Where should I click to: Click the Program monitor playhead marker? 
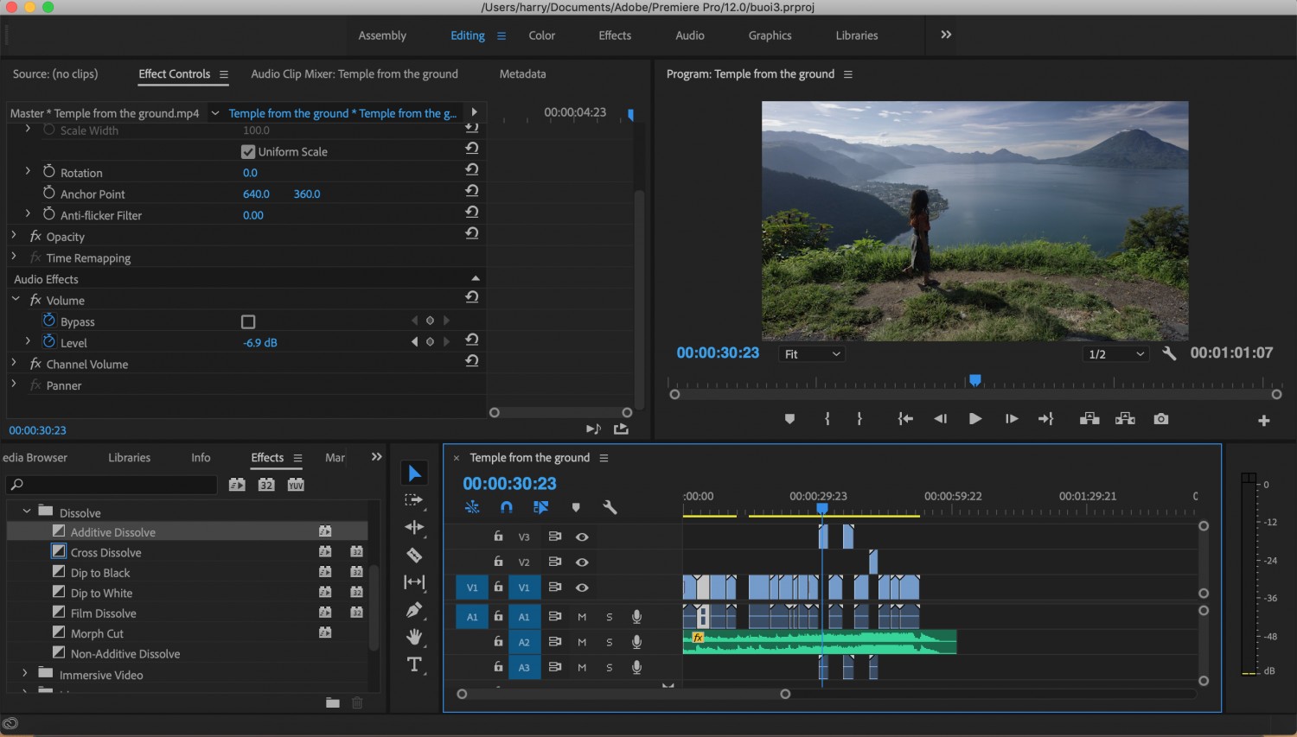pyautogui.click(x=975, y=380)
